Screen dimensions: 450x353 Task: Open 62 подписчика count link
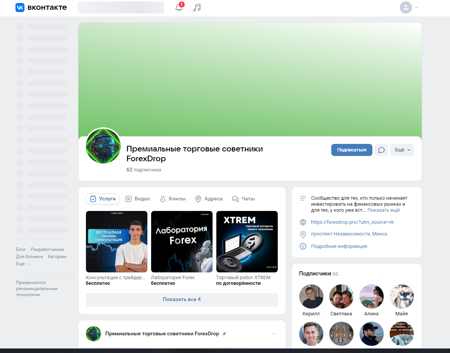pos(144,170)
